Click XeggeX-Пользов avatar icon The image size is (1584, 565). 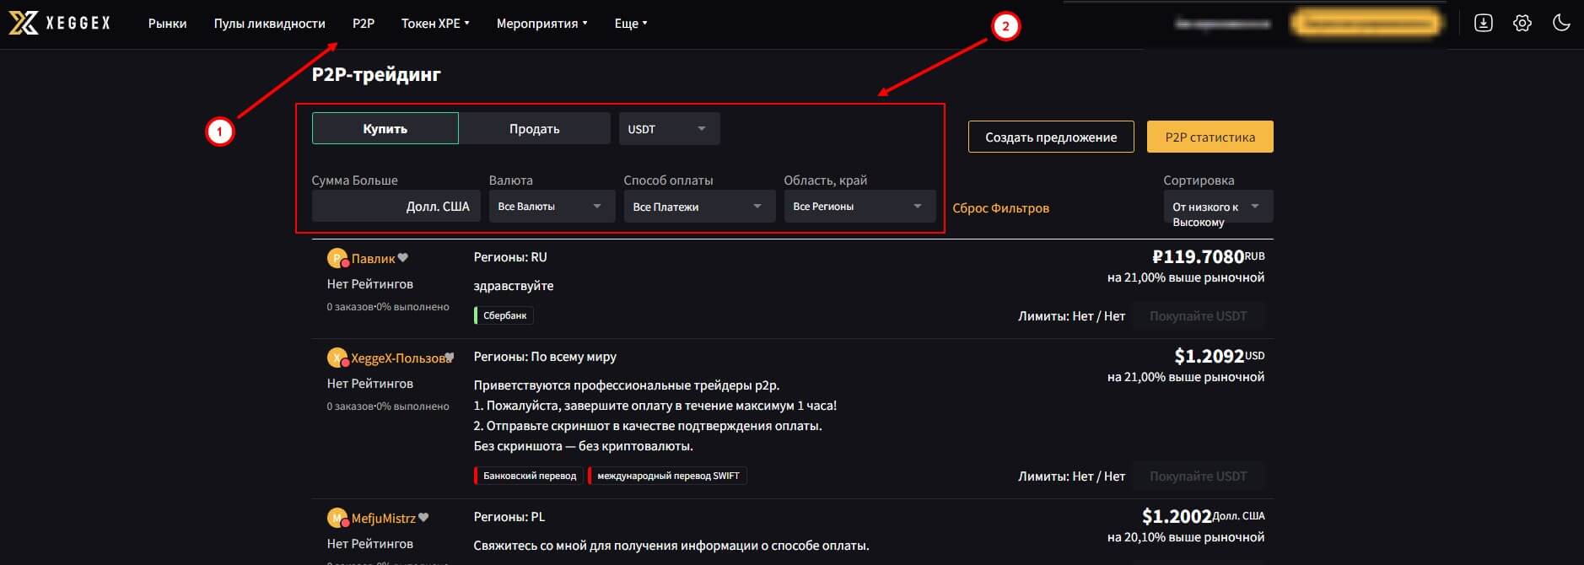coord(337,358)
